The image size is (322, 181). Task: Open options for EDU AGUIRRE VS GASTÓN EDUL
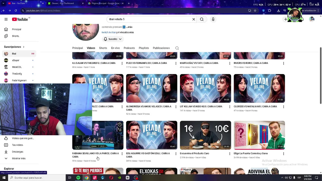coord(176,154)
